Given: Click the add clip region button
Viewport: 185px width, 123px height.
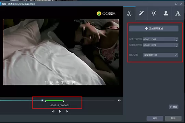Looking at the screenshot, I should click(x=154, y=28).
